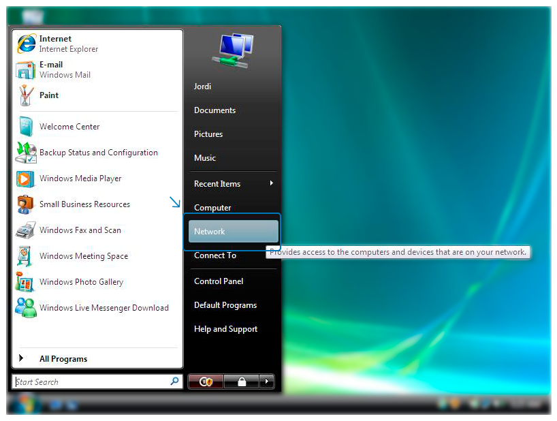
Task: Open Windows Meeting Space icon
Action: coord(25,256)
